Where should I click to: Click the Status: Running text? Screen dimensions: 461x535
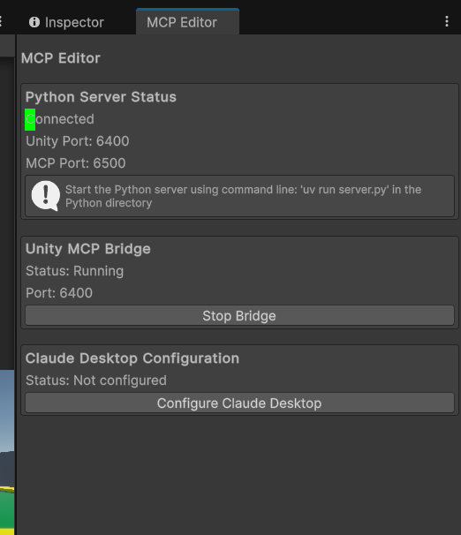click(x=75, y=271)
